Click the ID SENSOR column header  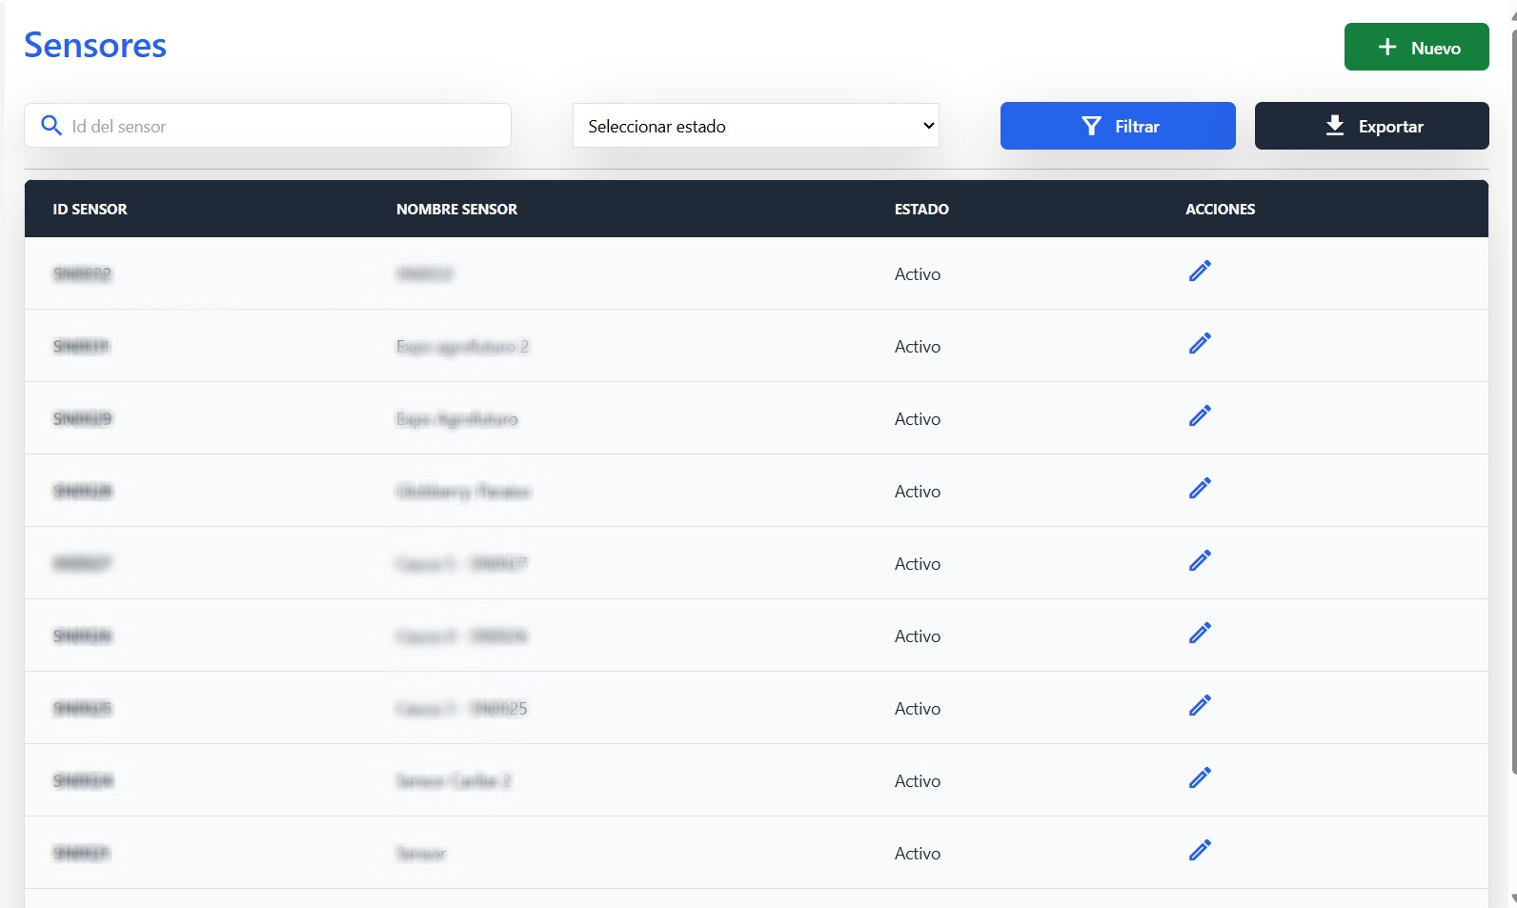click(x=90, y=210)
